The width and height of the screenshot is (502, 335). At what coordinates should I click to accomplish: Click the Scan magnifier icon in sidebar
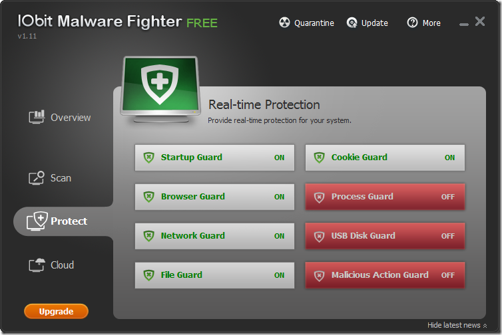pos(37,178)
